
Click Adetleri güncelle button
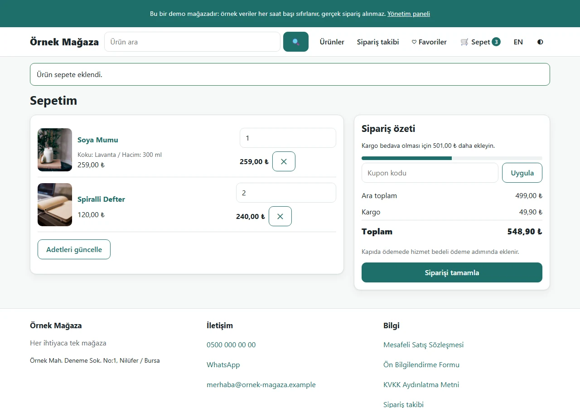[74, 249]
